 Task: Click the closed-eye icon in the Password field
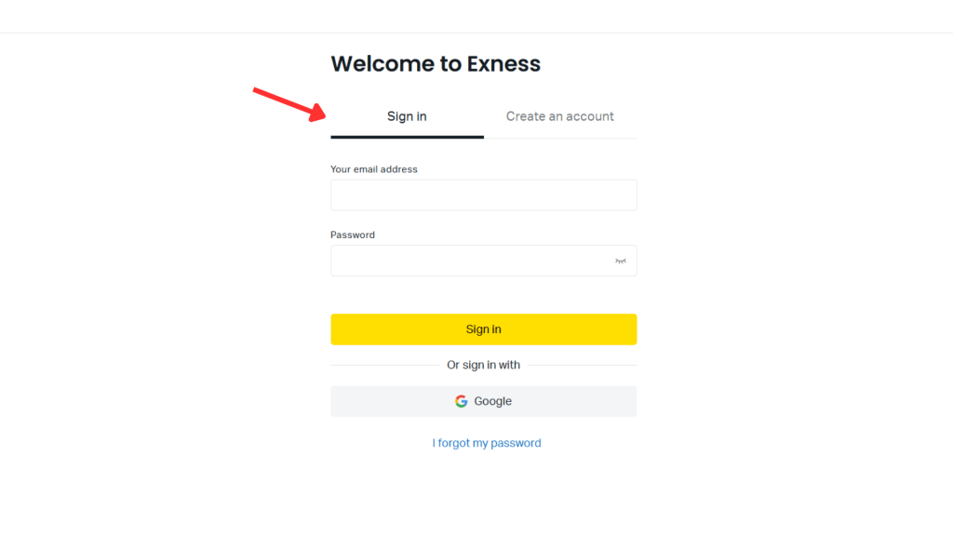pyautogui.click(x=622, y=261)
